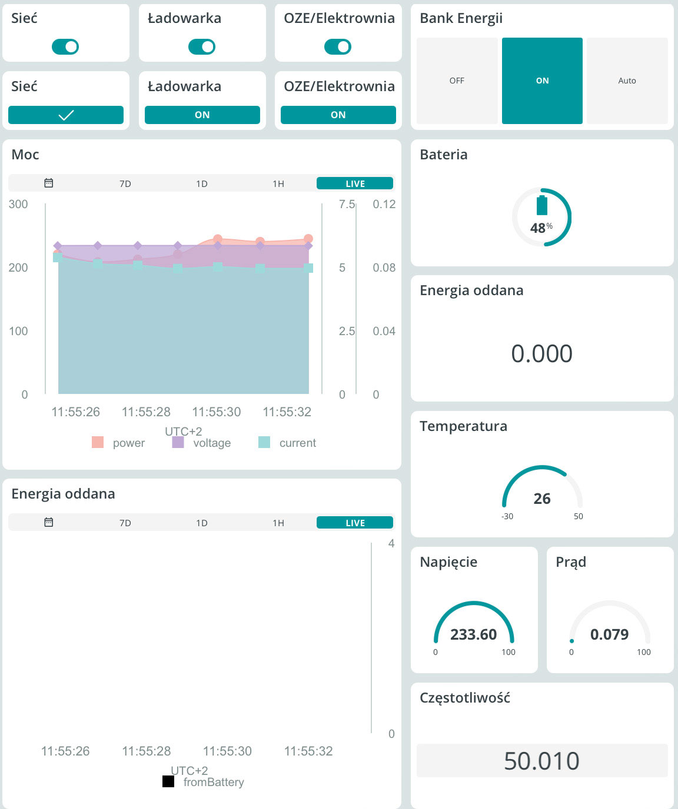Screen dimensions: 678x809
Task: Click the Napięcie gauge value 233.60
Action: 474,634
